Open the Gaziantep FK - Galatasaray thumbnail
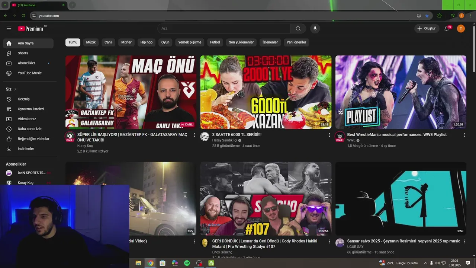The width and height of the screenshot is (476, 268). click(x=131, y=92)
